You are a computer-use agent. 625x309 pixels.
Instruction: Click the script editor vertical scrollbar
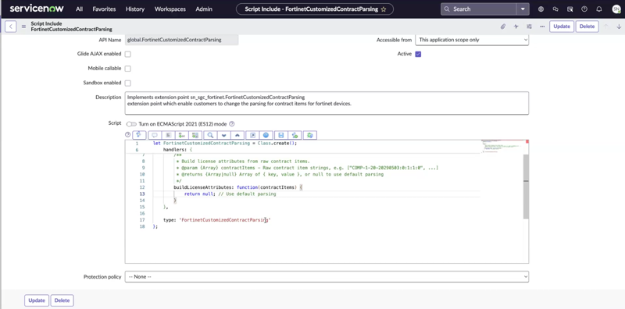point(526,186)
